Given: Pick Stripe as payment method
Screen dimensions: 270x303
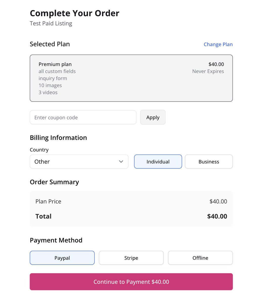Looking at the screenshot, I should (131, 258).
